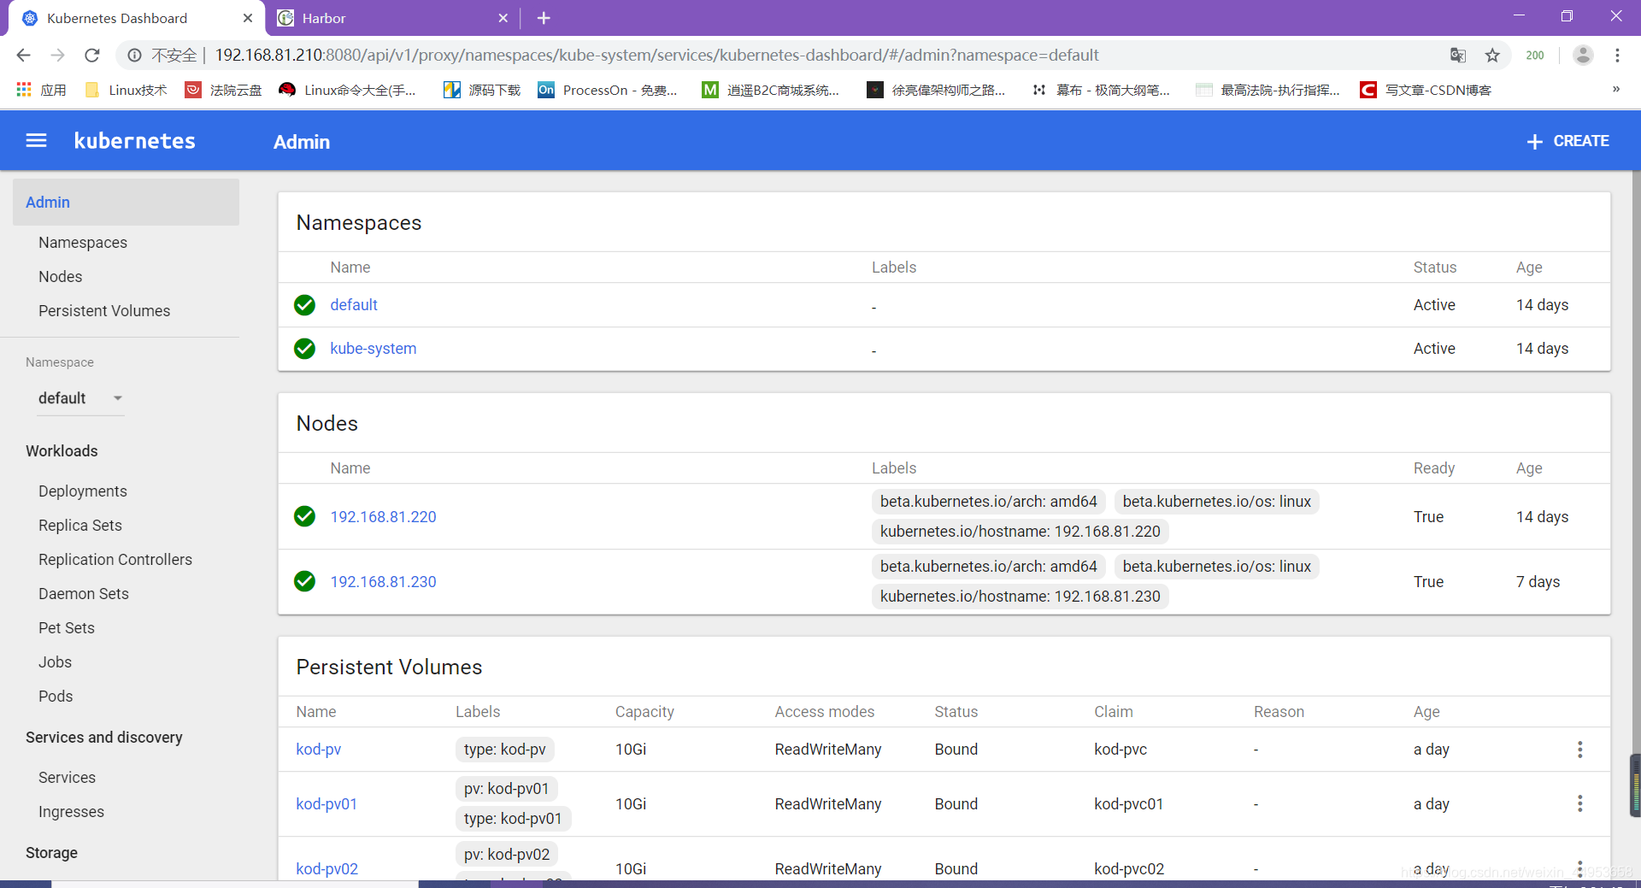The image size is (1641, 888).
Task: Open Services in the sidebar
Action: (x=67, y=778)
